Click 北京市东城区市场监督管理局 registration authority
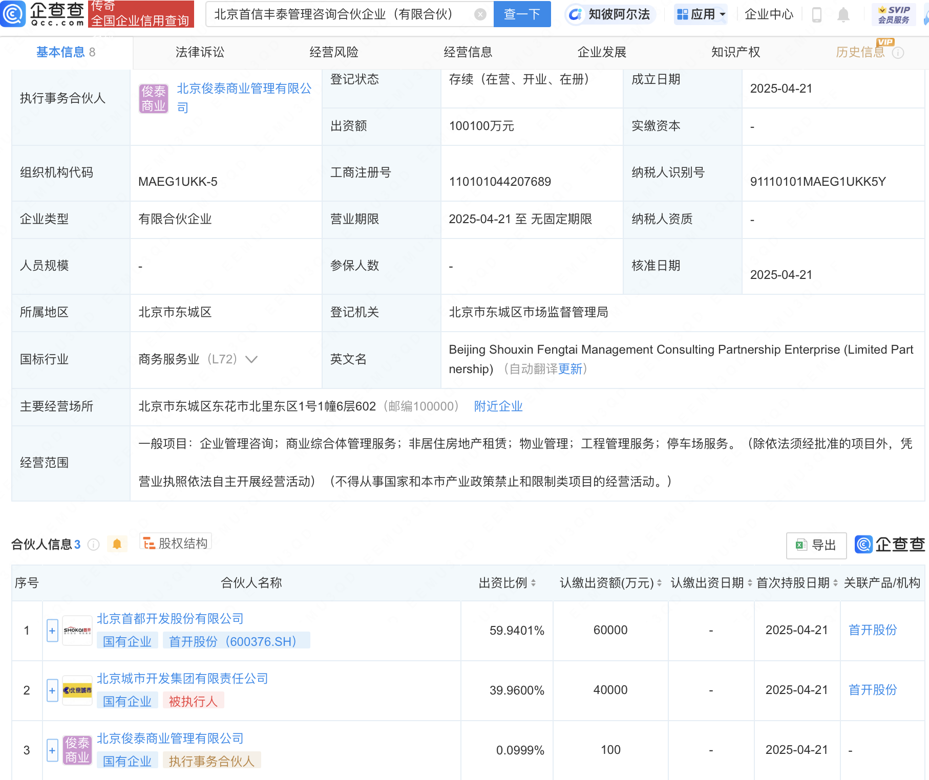The height and width of the screenshot is (780, 929). [x=529, y=312]
